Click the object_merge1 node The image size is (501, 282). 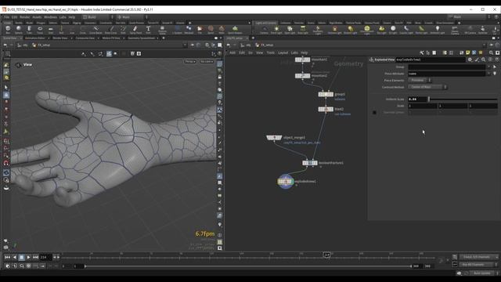pos(274,138)
